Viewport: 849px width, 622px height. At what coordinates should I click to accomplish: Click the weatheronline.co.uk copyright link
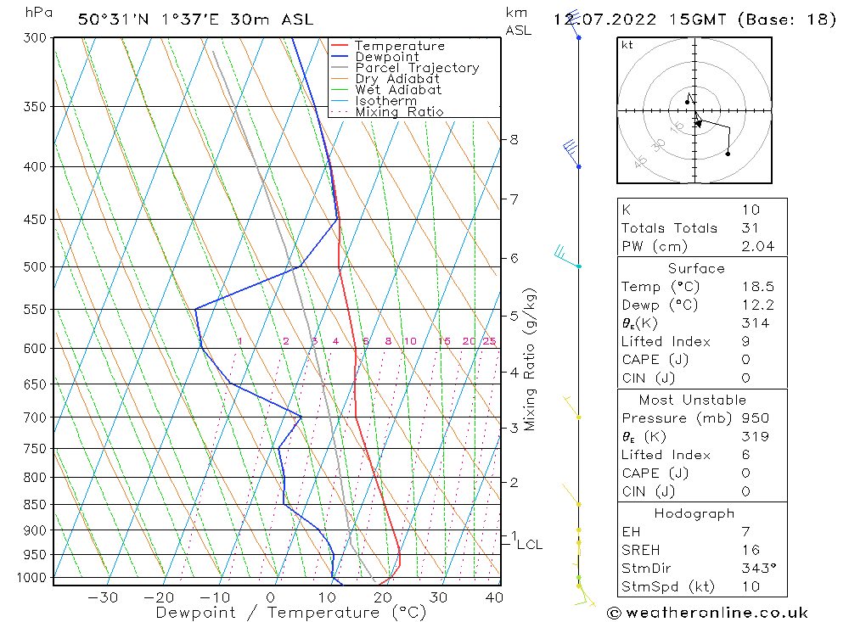[708, 613]
